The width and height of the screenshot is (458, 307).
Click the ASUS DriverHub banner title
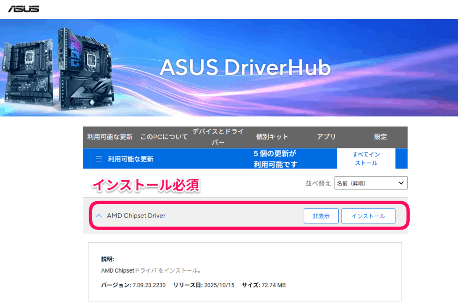(x=245, y=68)
